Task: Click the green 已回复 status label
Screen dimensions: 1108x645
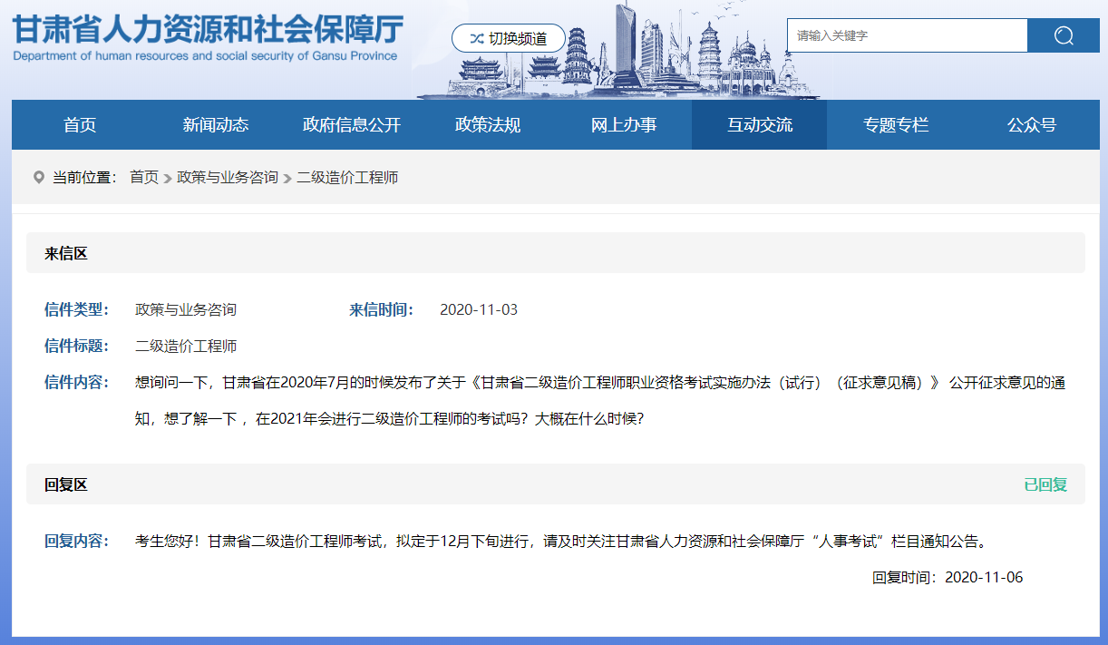Action: (x=1045, y=484)
